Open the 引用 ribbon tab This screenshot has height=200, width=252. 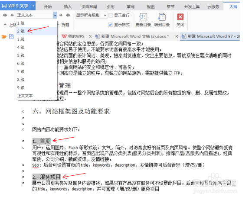(111, 6)
